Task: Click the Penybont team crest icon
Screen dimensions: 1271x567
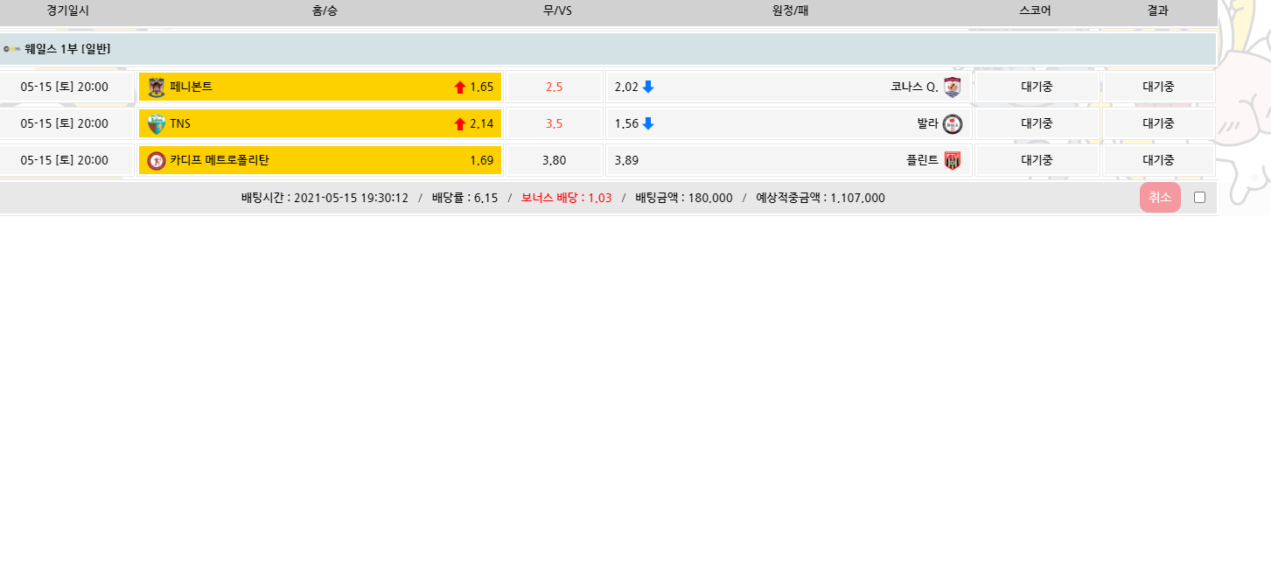Action: (157, 87)
